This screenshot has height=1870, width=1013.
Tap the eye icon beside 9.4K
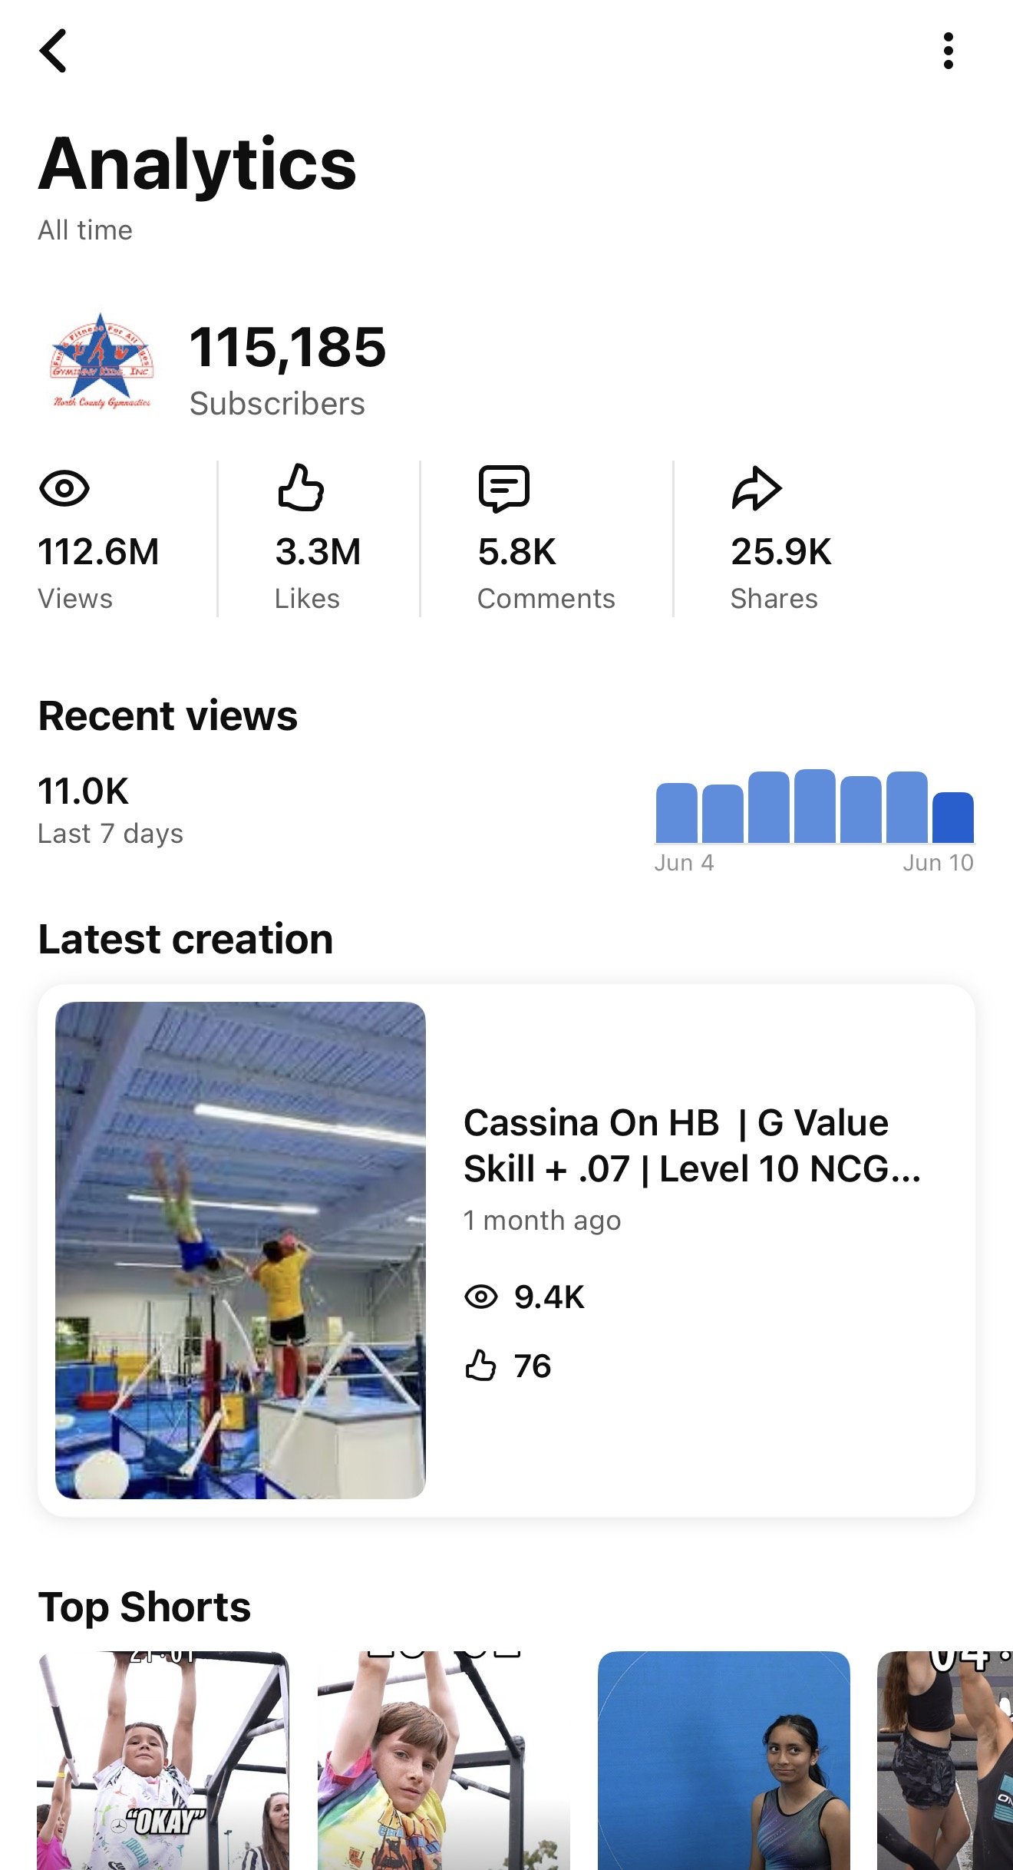482,1297
